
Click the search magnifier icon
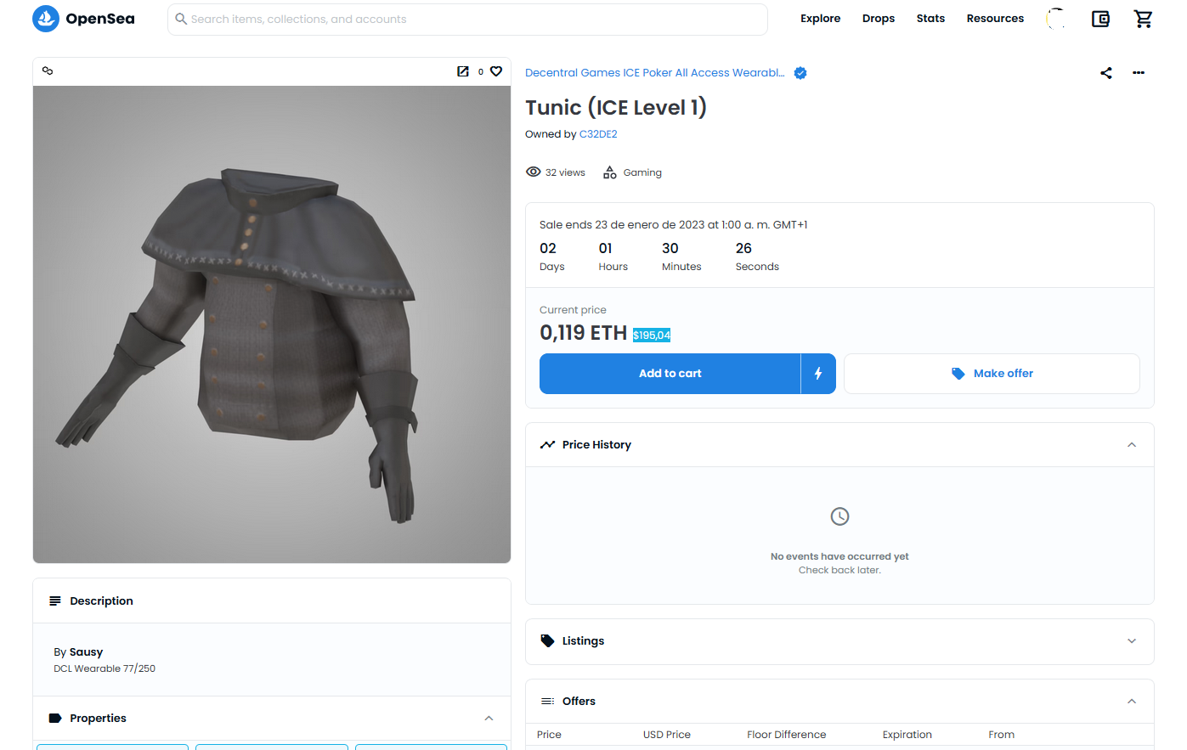[x=181, y=19]
